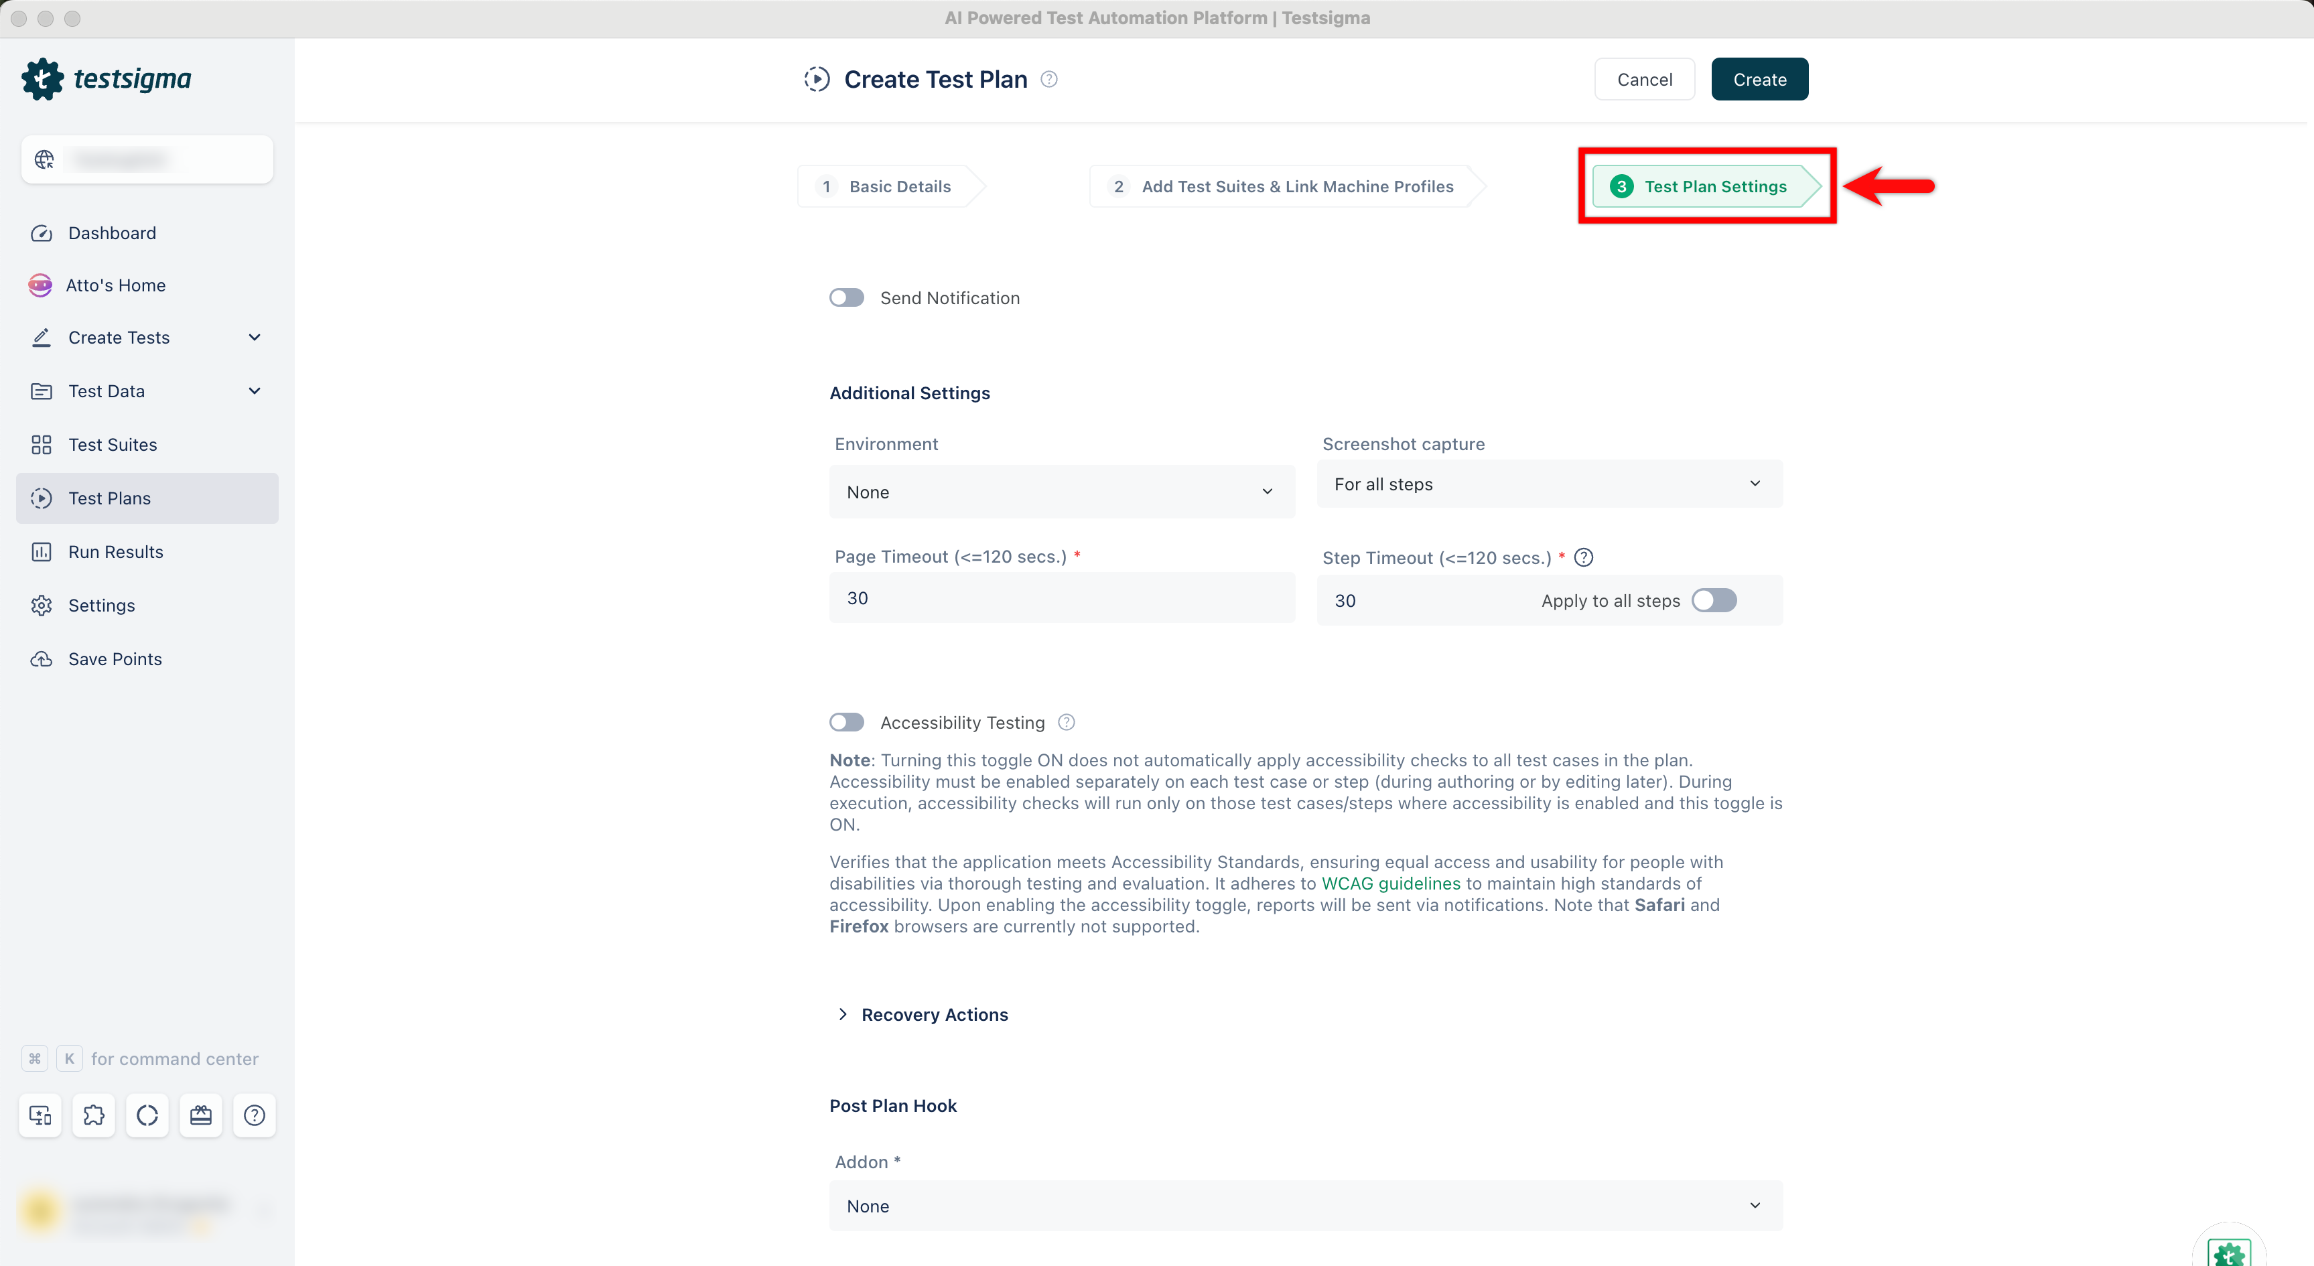
Task: Go to Add Test Suites & Link Machine Profiles step
Action: tap(1286, 187)
